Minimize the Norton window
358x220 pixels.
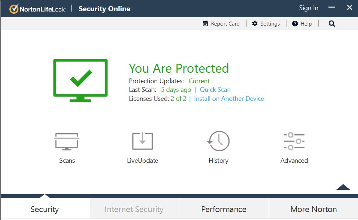pyautogui.click(x=332, y=8)
